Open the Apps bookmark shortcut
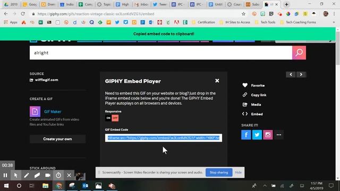This screenshot has width=340, height=191. [11, 22]
